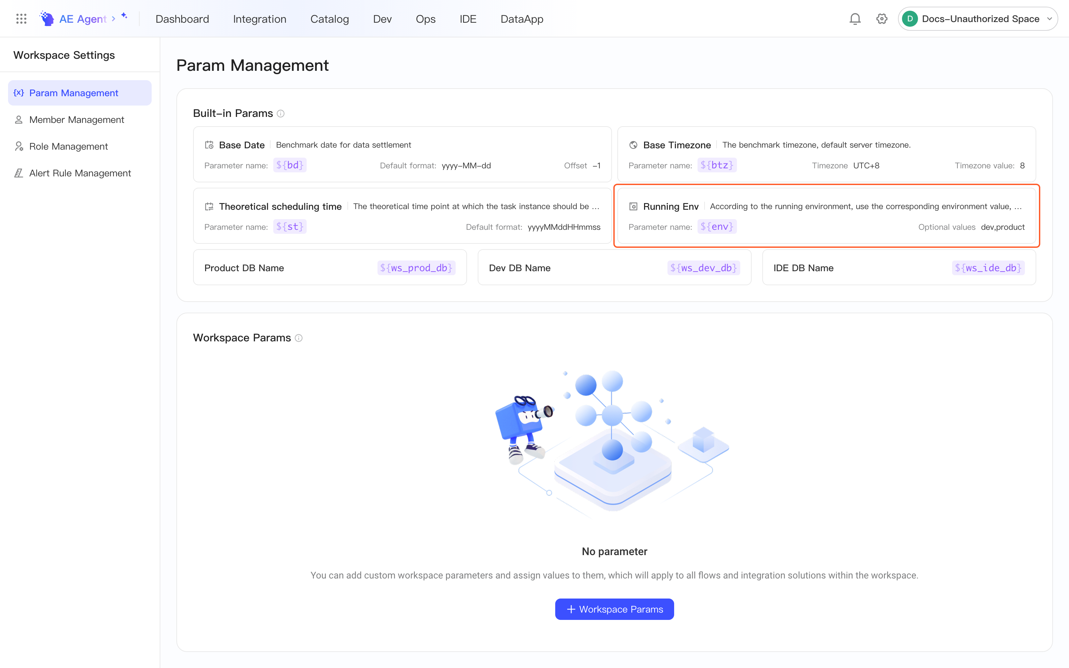Image resolution: width=1069 pixels, height=668 pixels.
Task: Select Member Management in sidebar
Action: pyautogui.click(x=80, y=120)
